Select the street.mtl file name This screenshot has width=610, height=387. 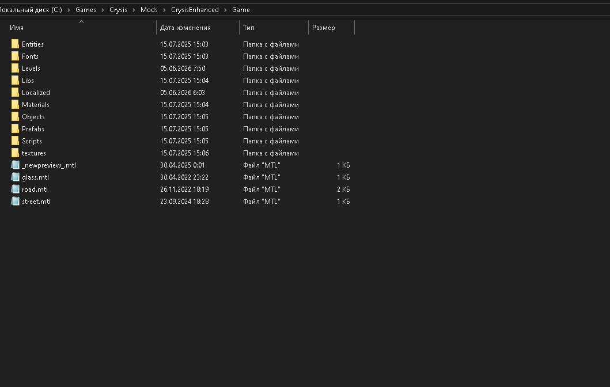[36, 202]
